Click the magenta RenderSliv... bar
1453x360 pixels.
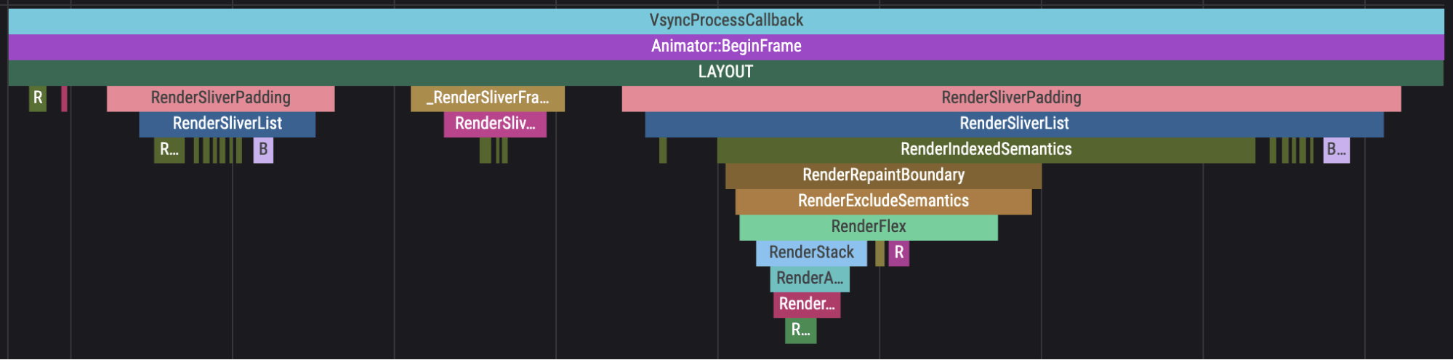pyautogui.click(x=495, y=124)
